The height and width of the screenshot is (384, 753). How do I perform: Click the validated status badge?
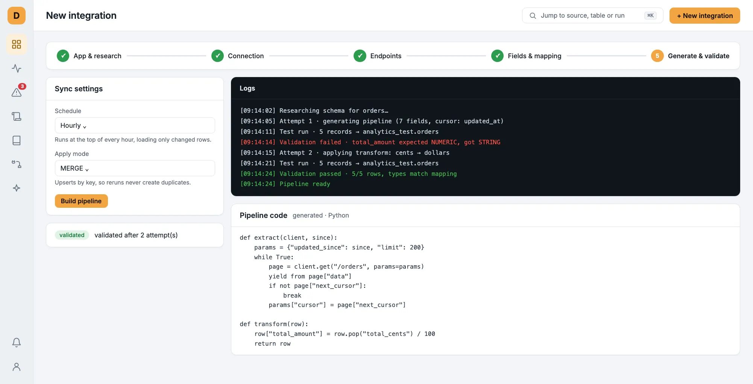(72, 235)
